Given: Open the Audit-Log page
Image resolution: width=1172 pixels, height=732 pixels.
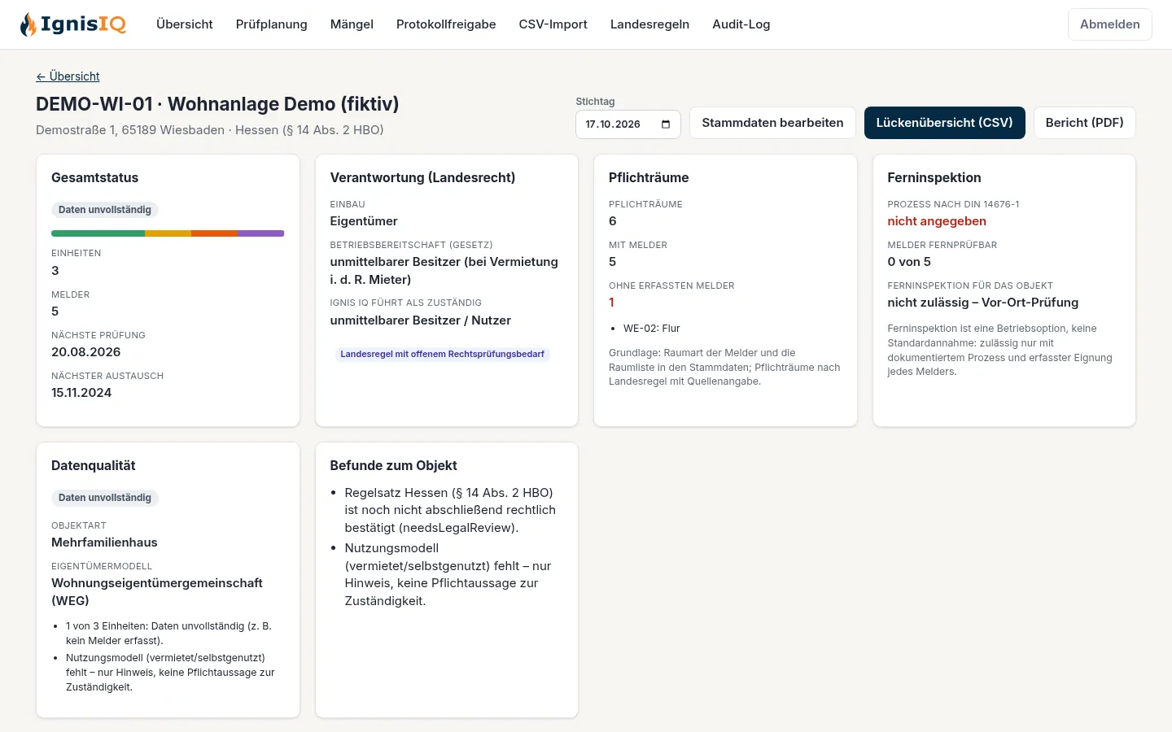Looking at the screenshot, I should 741,24.
